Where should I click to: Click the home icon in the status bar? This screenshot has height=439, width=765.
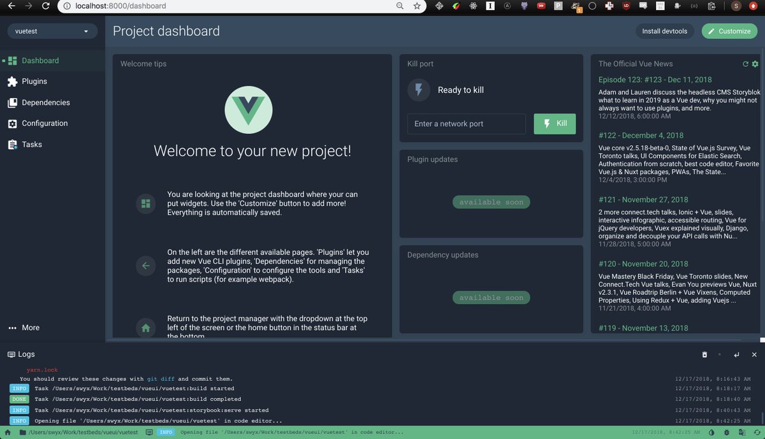(6, 432)
